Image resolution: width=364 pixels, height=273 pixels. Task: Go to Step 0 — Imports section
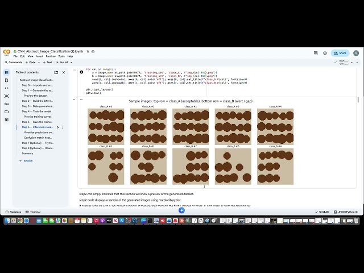38,85
